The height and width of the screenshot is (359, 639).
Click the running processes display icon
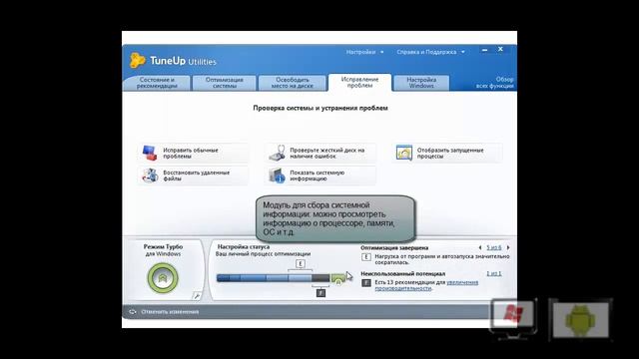pos(403,153)
